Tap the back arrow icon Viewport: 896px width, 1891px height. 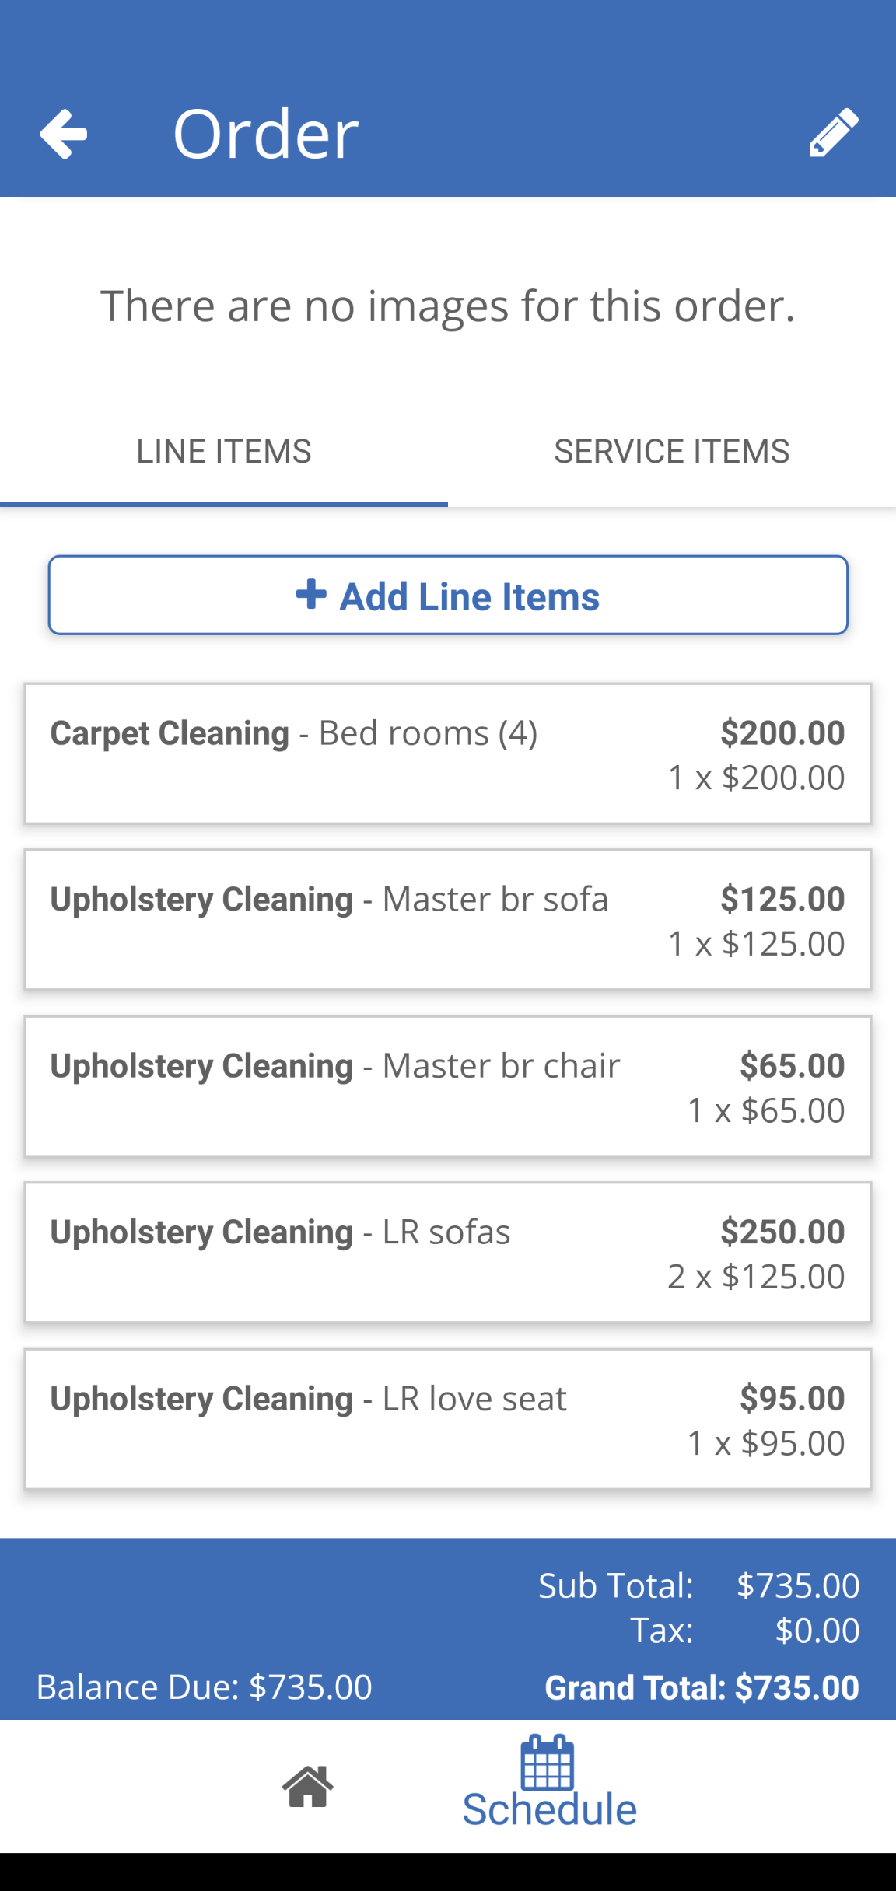(x=64, y=134)
